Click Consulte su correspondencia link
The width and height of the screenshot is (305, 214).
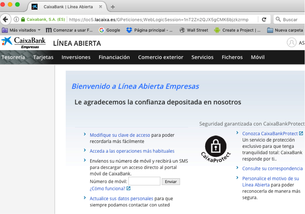(x=273, y=169)
